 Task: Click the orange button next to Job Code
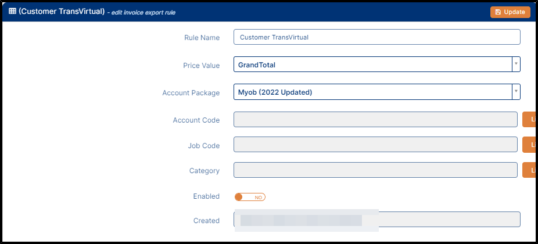click(x=529, y=145)
